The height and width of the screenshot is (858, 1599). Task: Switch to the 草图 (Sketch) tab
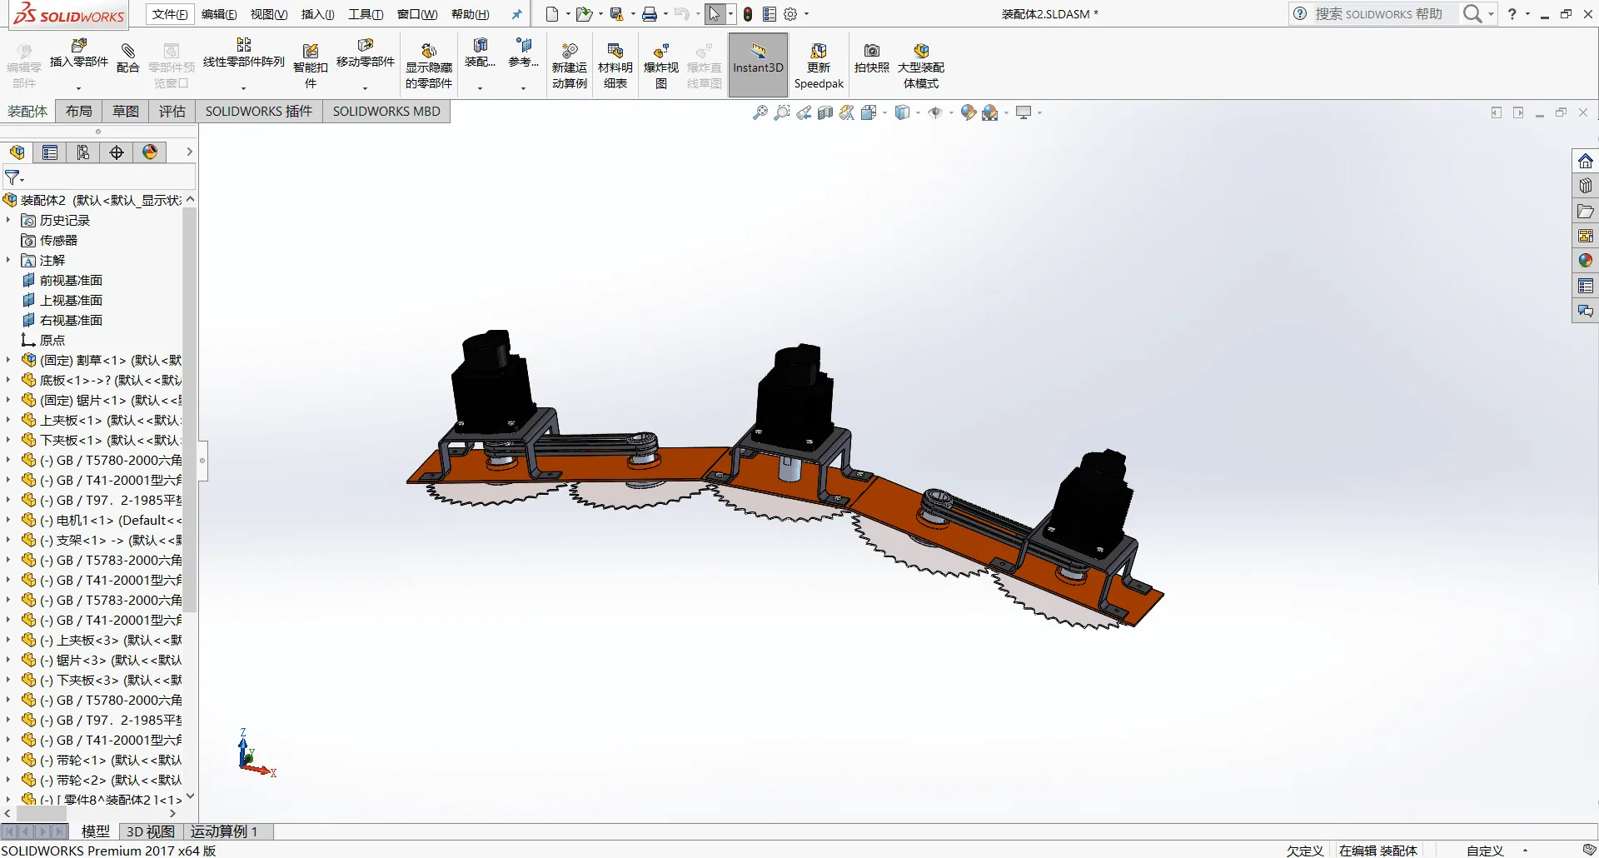pyautogui.click(x=126, y=112)
